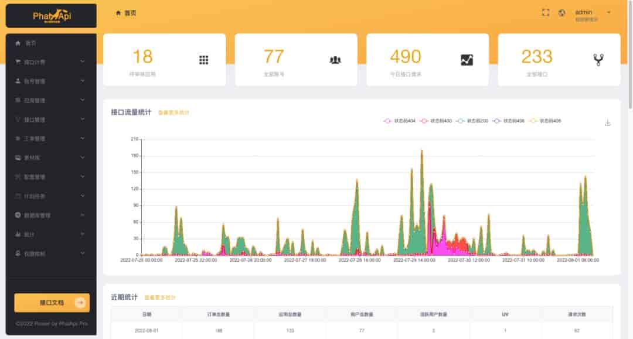Click the users icon on the 77 card
The height and width of the screenshot is (339, 633).
tap(335, 60)
